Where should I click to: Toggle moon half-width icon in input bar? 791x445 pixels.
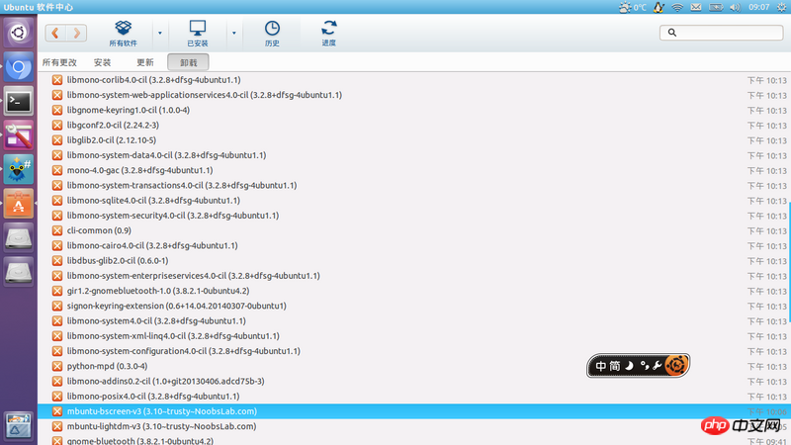pyautogui.click(x=629, y=365)
